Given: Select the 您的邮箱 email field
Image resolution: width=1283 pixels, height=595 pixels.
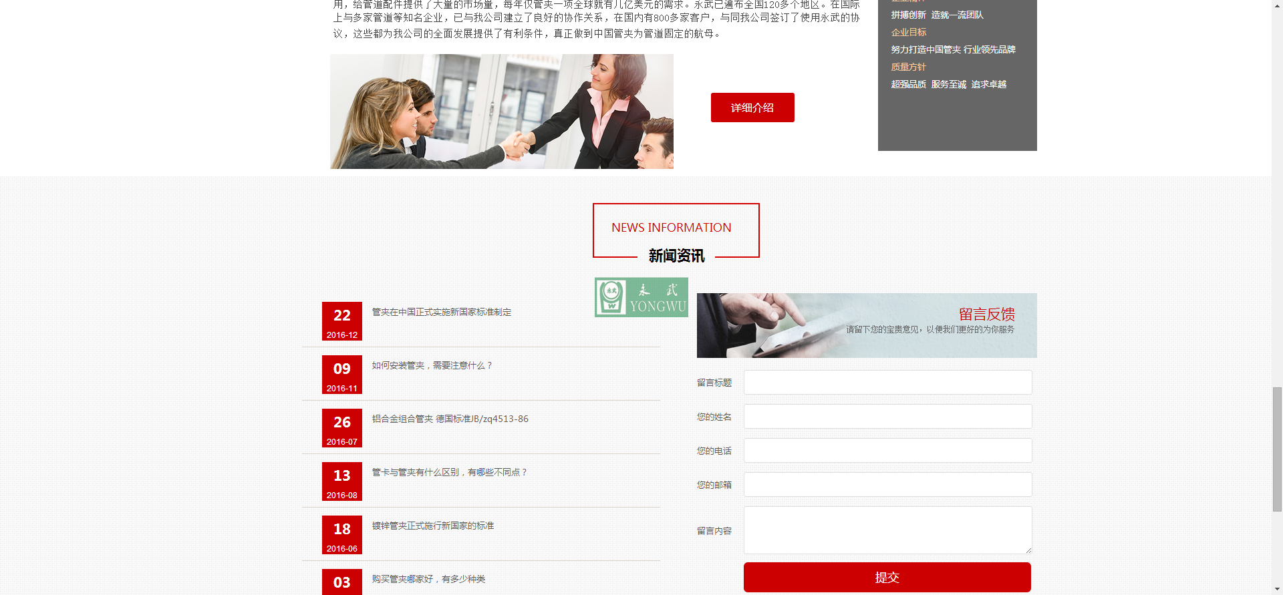Looking at the screenshot, I should (888, 485).
